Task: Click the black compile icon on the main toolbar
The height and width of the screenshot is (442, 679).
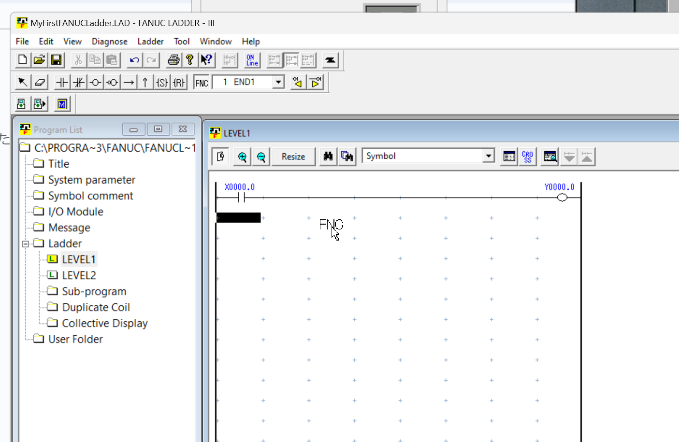Action: (x=330, y=60)
